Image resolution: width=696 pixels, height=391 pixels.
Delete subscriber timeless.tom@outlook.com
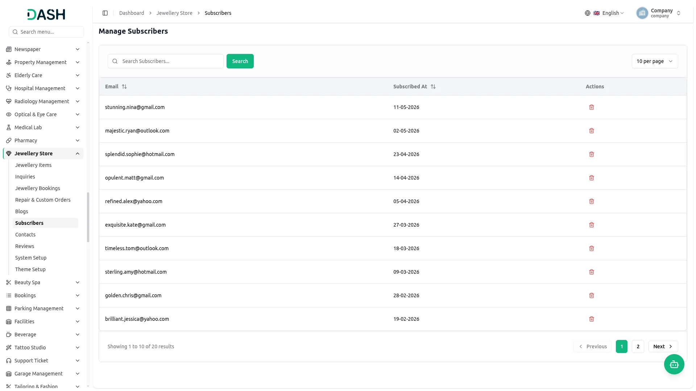tap(591, 248)
